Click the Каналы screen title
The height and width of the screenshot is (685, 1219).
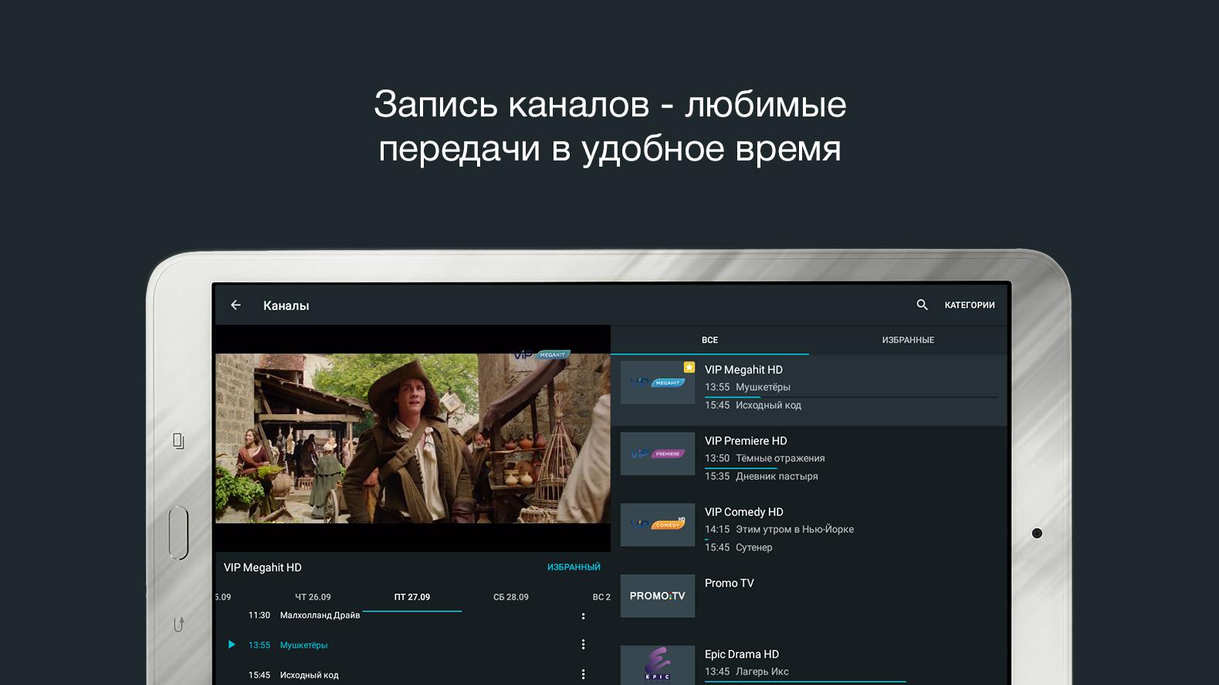point(286,306)
